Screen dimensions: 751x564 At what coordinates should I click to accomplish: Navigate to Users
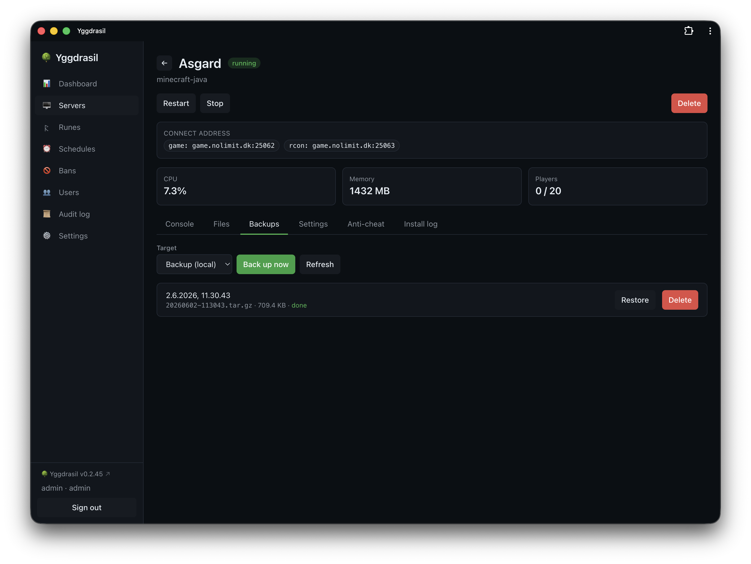point(86,192)
